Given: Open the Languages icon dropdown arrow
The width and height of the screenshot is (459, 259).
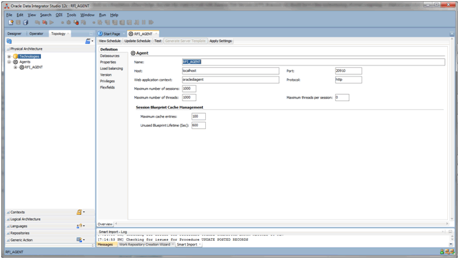Looking at the screenshot, I should pos(84,226).
